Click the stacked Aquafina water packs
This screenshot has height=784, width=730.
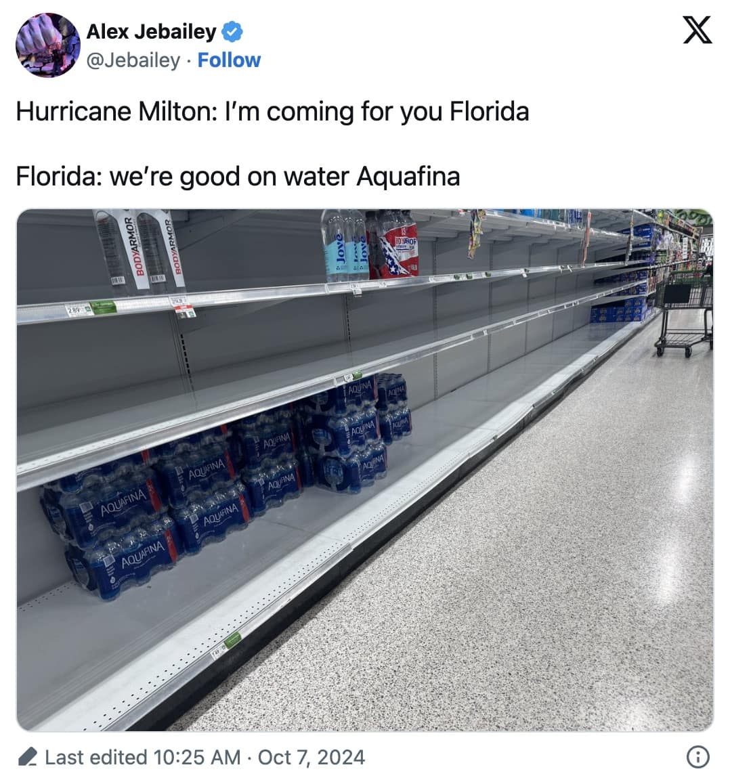(x=223, y=481)
